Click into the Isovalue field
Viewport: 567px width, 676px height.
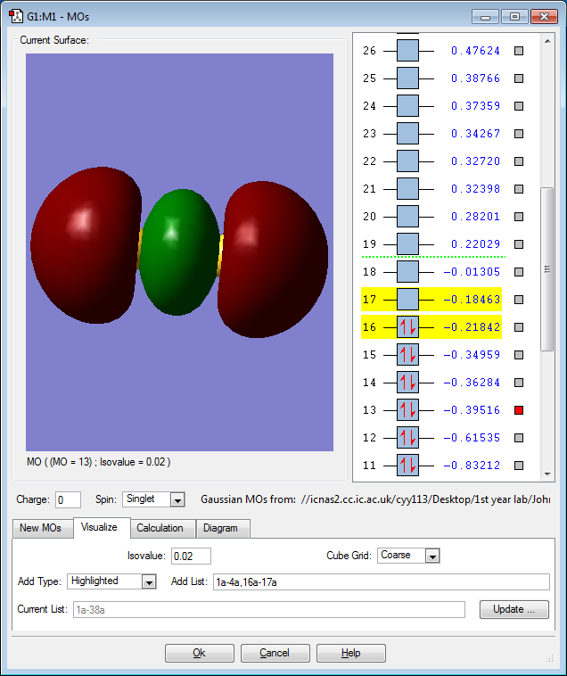191,556
